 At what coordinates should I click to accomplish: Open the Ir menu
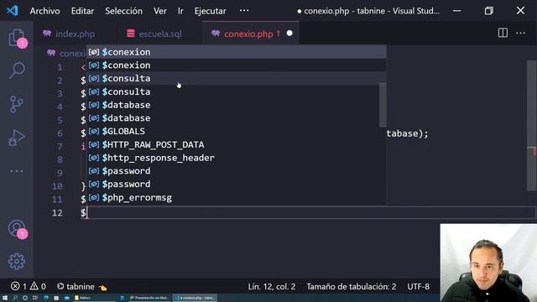tap(180, 11)
